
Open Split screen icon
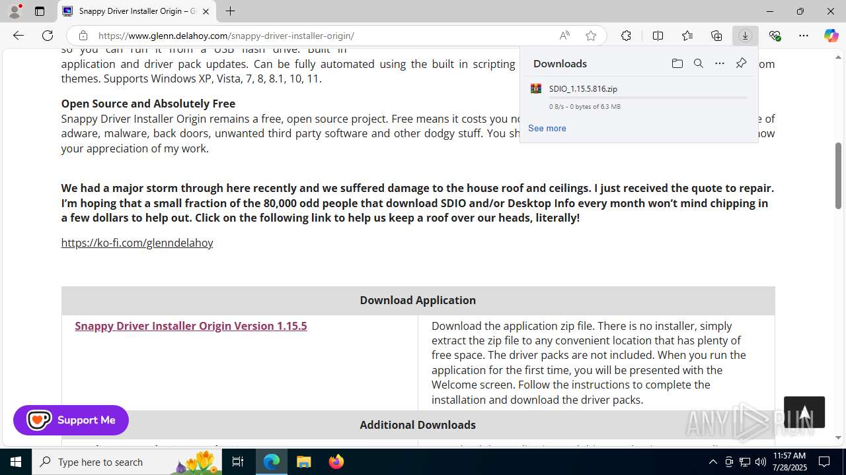[x=658, y=36]
